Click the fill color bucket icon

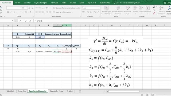[26, 12]
